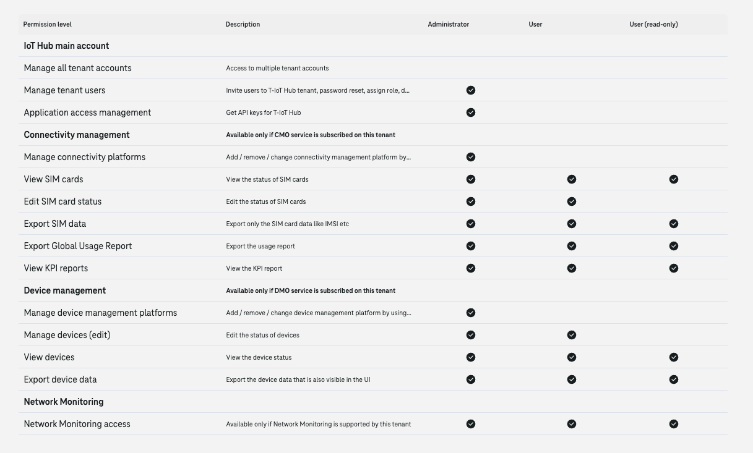
Task: Click User checkmark for Export device data
Action: tap(572, 379)
